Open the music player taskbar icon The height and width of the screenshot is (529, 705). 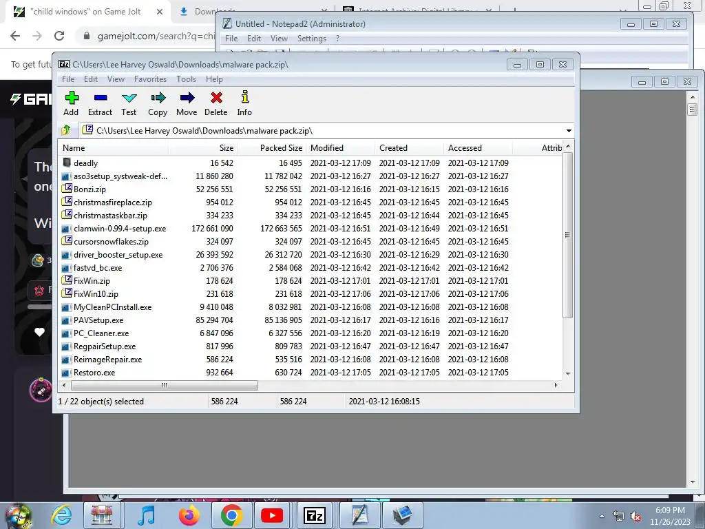pyautogui.click(x=146, y=515)
